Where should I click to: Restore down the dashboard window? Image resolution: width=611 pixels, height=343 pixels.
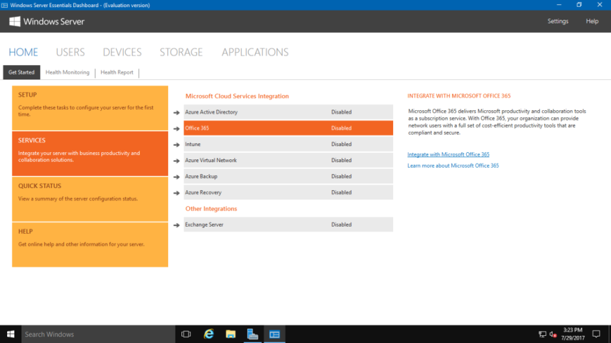pos(579,5)
